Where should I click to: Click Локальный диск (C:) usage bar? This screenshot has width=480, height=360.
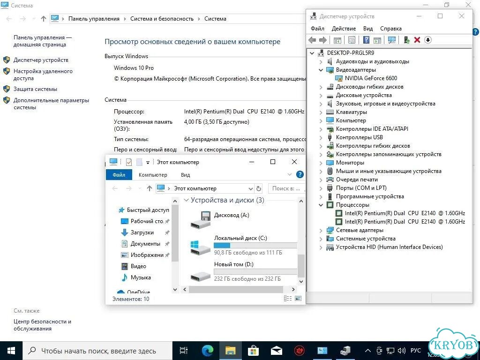pos(255,245)
